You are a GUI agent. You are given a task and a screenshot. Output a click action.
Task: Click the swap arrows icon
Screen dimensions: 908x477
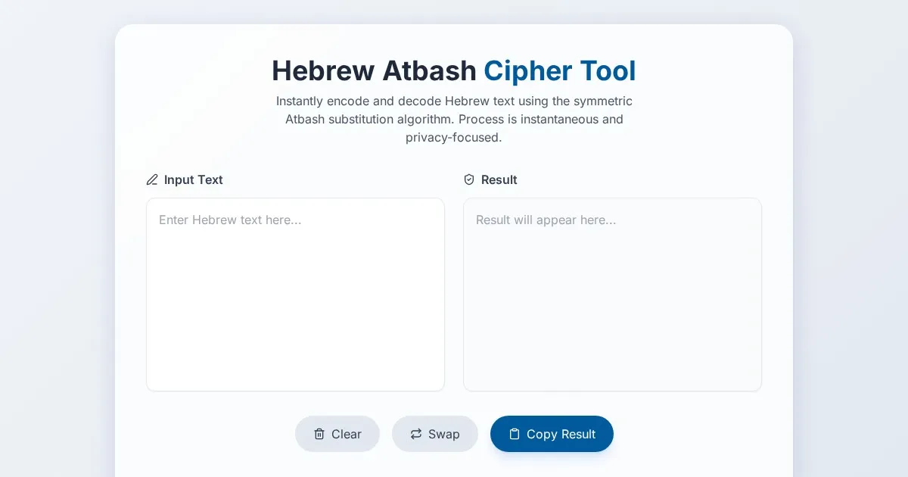tap(416, 434)
